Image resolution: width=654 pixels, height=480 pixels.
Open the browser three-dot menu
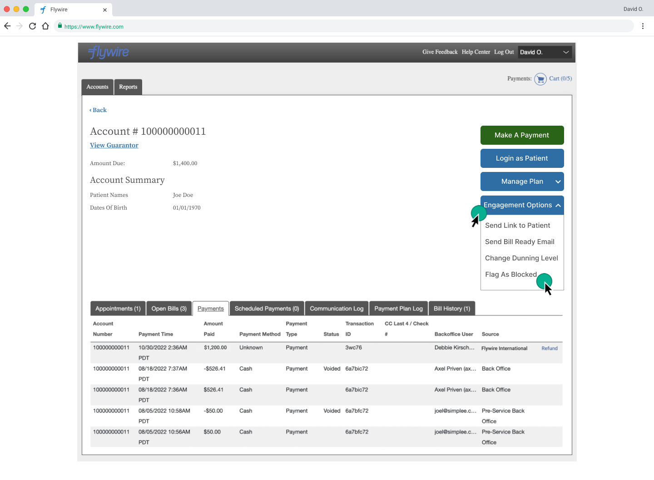[x=643, y=26]
